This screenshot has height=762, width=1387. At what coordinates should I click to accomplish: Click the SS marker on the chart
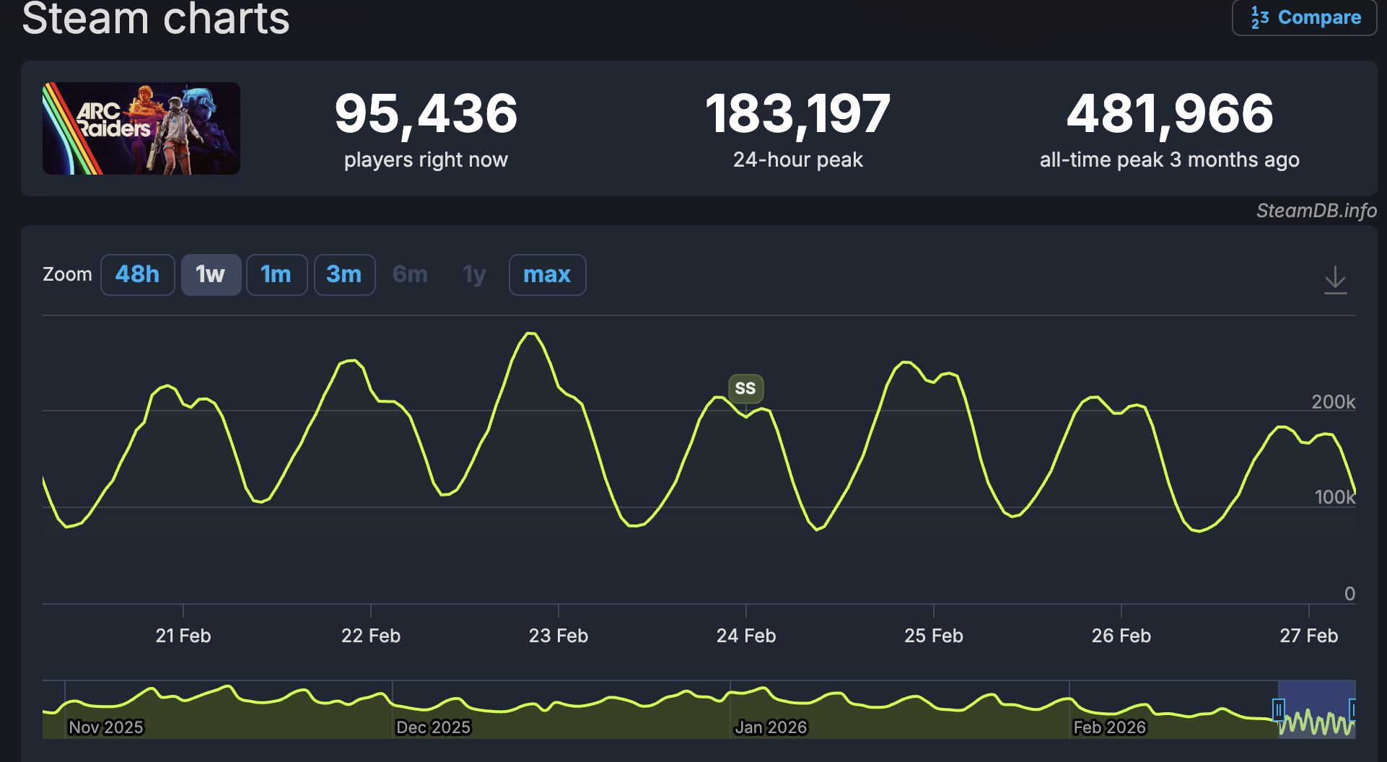pos(745,388)
